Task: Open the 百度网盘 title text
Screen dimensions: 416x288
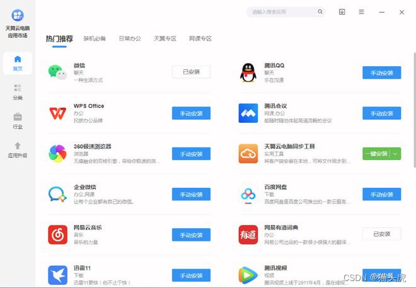Action: (x=275, y=187)
